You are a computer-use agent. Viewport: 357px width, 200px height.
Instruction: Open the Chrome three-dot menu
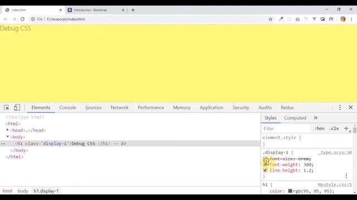pos(351,19)
